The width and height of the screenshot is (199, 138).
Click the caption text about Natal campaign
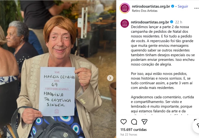click(163, 46)
